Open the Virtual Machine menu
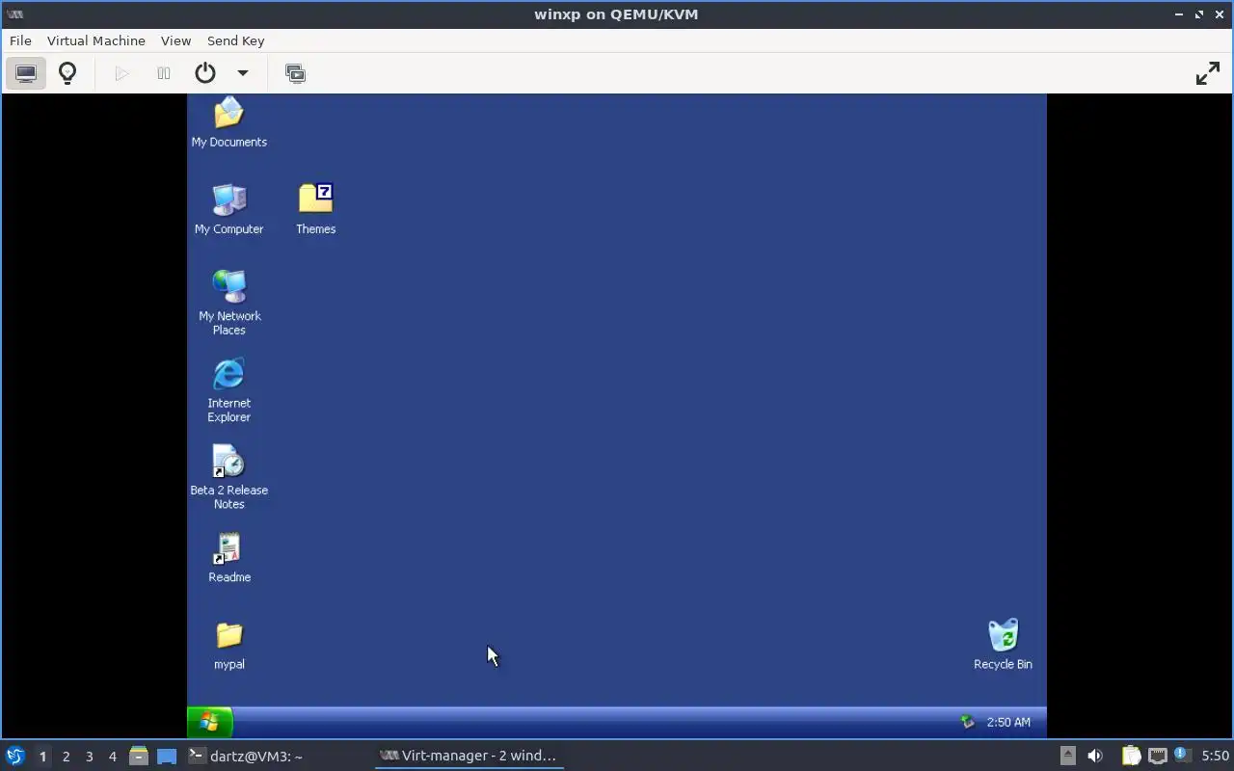The image size is (1234, 771). pyautogui.click(x=96, y=40)
